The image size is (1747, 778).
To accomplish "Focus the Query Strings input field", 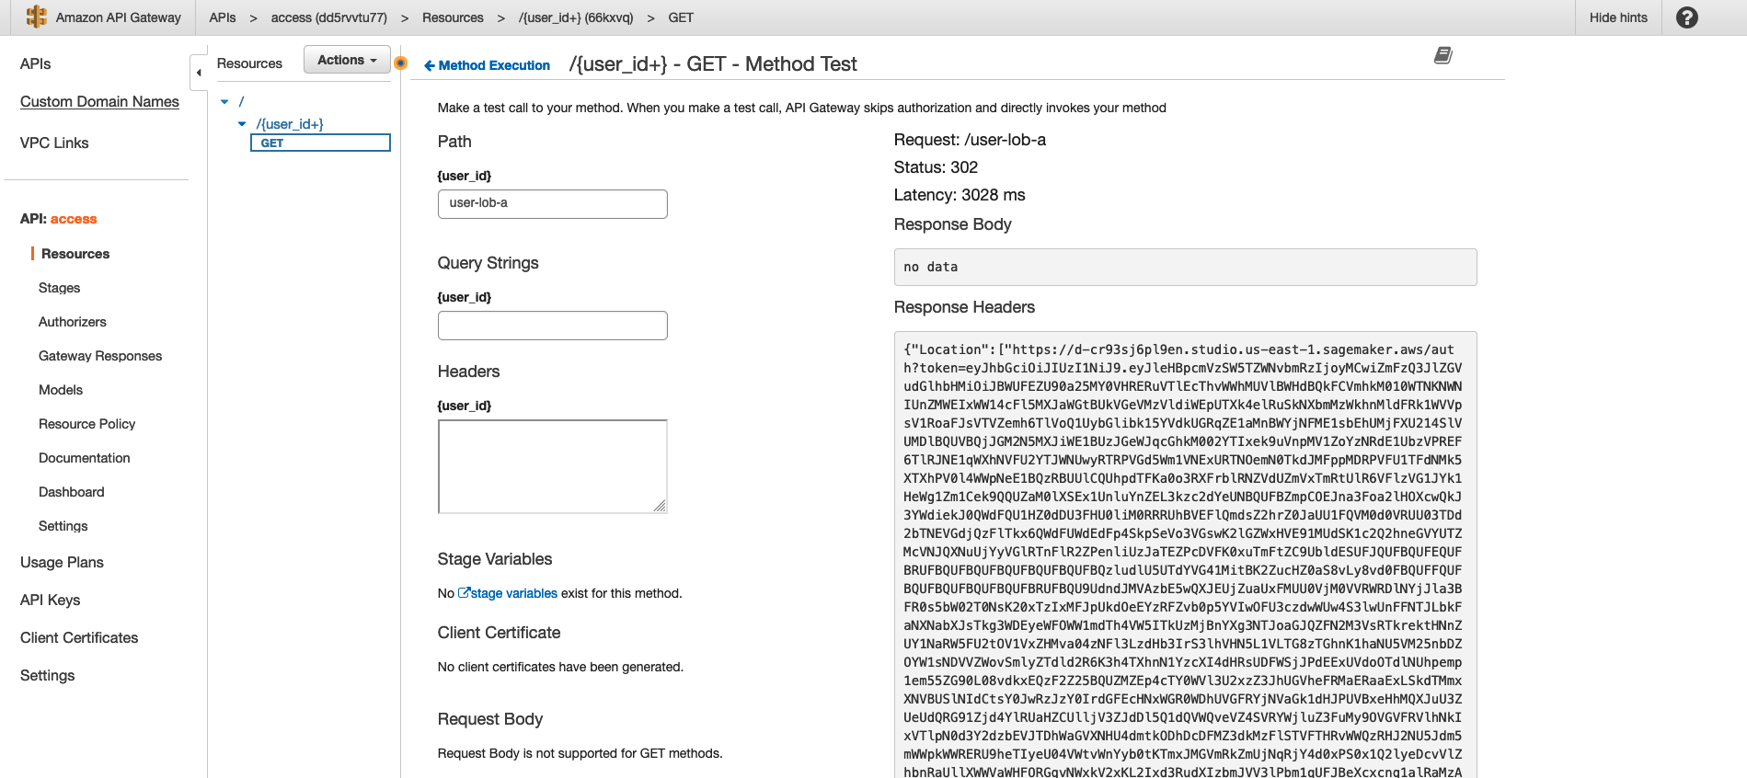I will point(552,326).
